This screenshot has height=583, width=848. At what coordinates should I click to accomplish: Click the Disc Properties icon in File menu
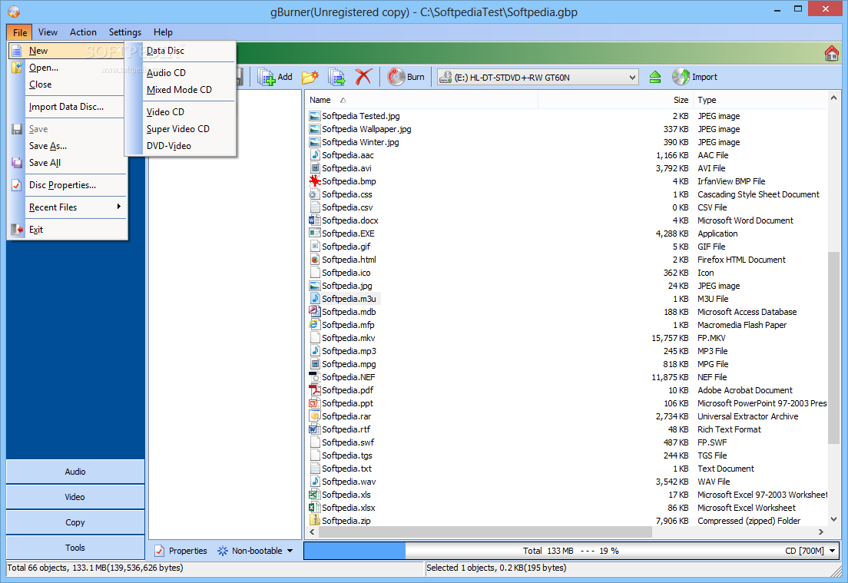(17, 185)
